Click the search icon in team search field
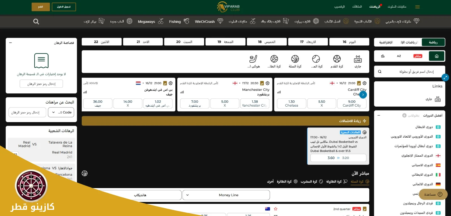This screenshot has width=451, height=216. tap(380, 72)
